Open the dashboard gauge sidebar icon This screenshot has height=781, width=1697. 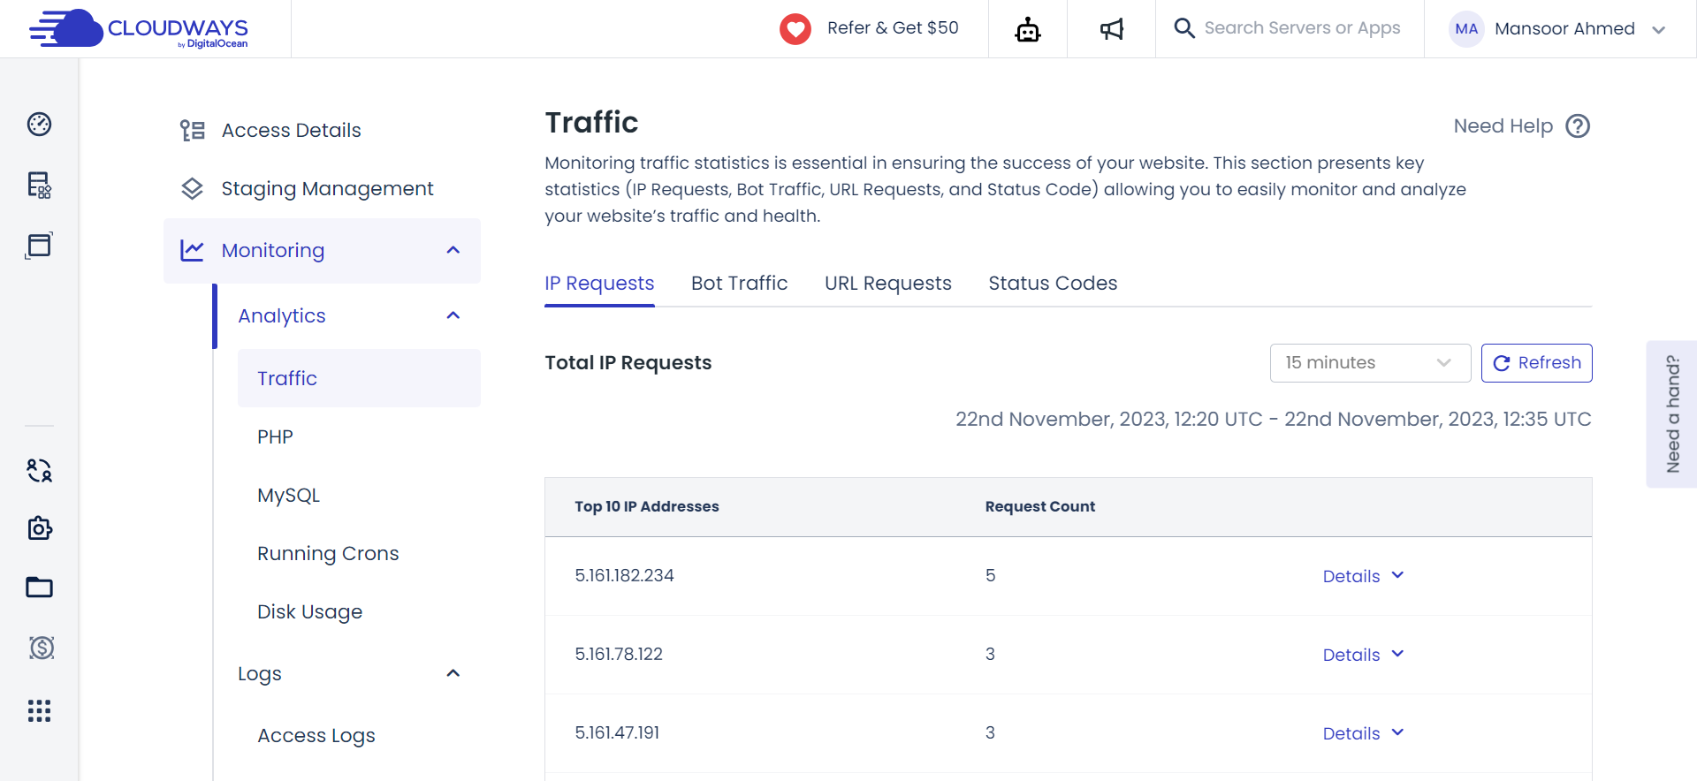click(40, 125)
